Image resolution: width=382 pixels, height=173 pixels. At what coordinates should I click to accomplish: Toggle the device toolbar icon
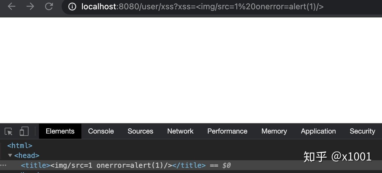pyautogui.click(x=24, y=131)
